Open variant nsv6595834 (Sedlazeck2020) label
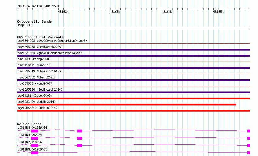This screenshot has height=156, width=258. 40,89
